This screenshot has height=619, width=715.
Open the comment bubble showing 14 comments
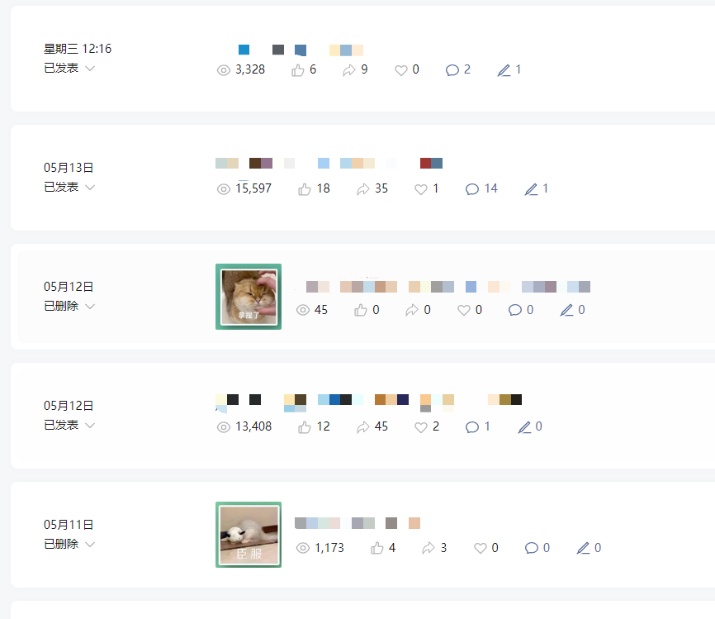472,189
